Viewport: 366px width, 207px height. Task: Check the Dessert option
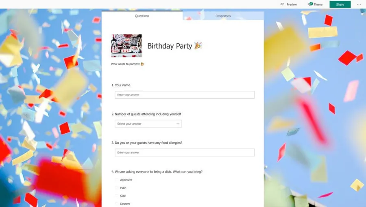(116, 204)
